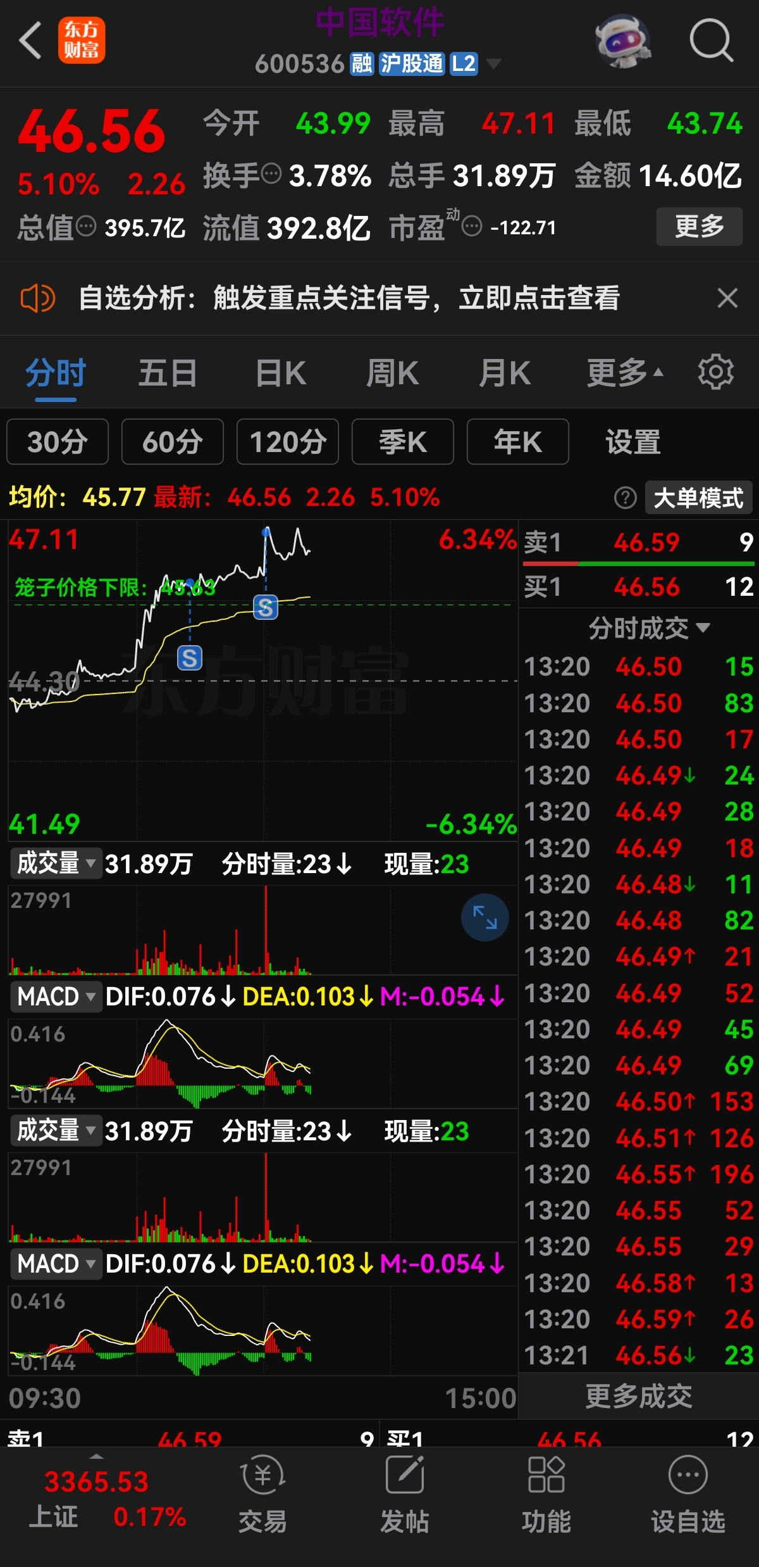Tap the 总值 info bubble icon

pos(86,226)
